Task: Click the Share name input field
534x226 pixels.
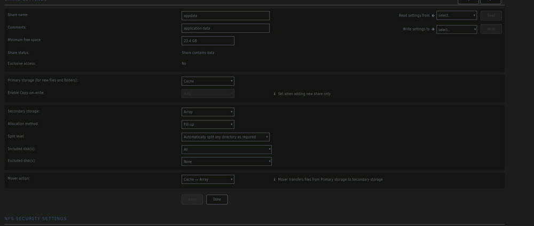Action: pos(225,15)
